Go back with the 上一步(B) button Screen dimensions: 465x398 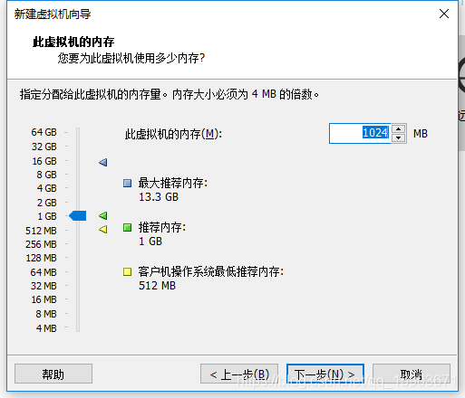[x=239, y=374]
